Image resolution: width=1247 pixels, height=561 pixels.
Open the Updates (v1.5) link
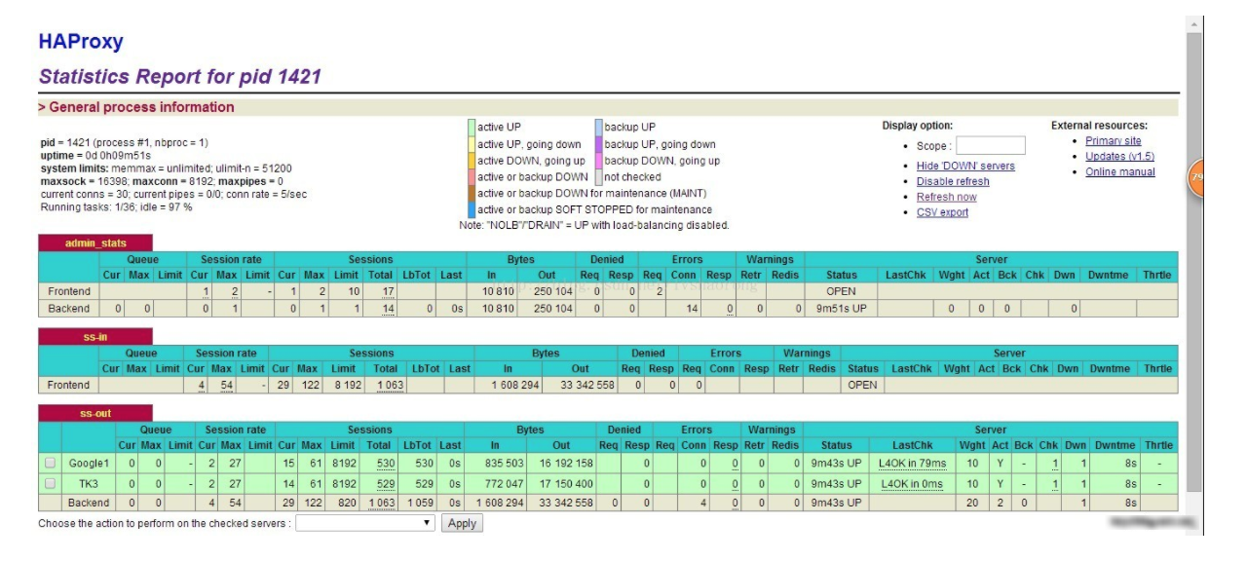(1119, 157)
